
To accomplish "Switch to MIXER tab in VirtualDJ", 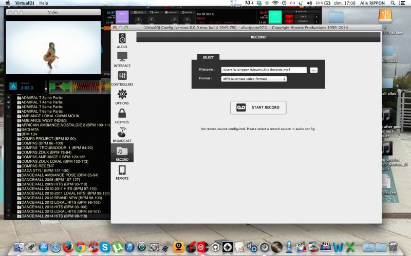I will click(x=139, y=12).
